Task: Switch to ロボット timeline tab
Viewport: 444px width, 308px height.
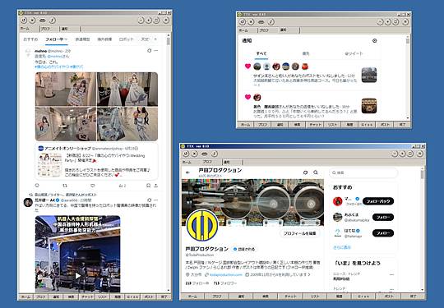Action: pos(126,39)
